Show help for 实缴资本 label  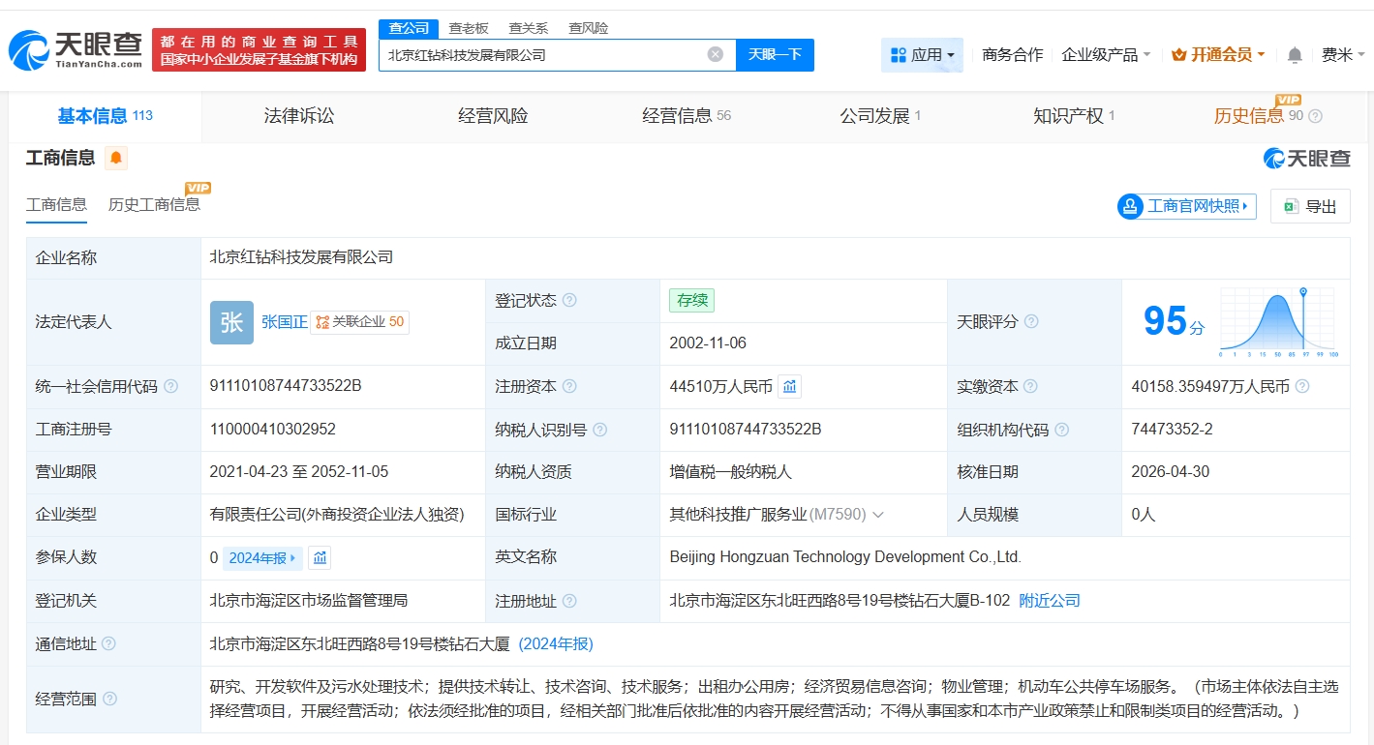[x=1031, y=386]
